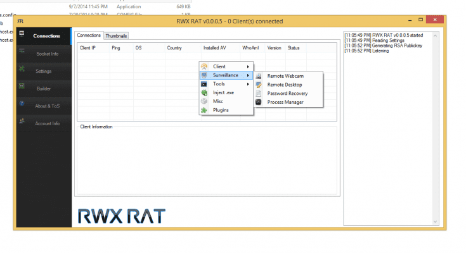Expand the Client submenu arrow

248,66
